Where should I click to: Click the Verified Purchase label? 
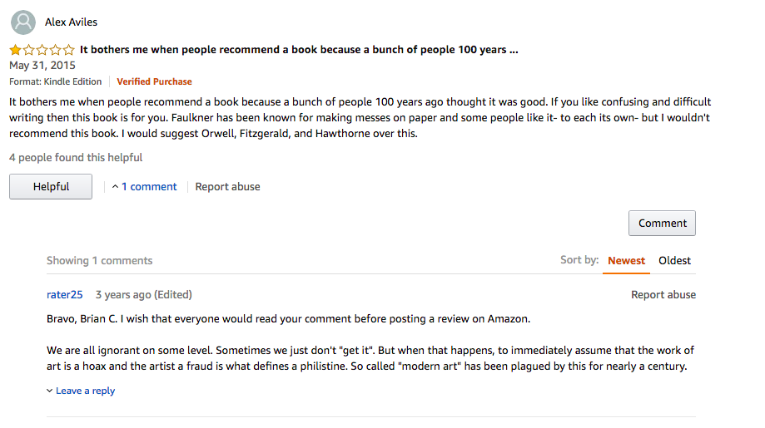[154, 81]
